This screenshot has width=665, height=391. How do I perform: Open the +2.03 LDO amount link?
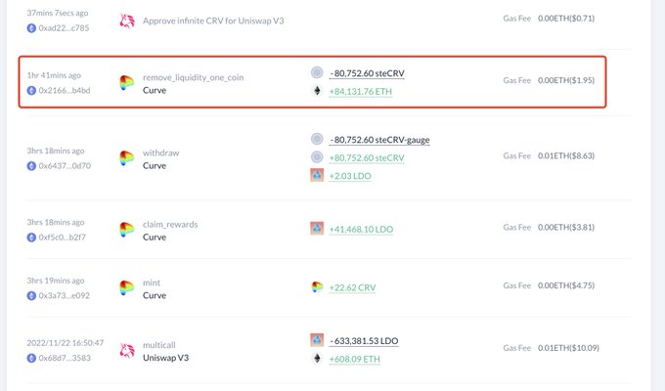(350, 176)
